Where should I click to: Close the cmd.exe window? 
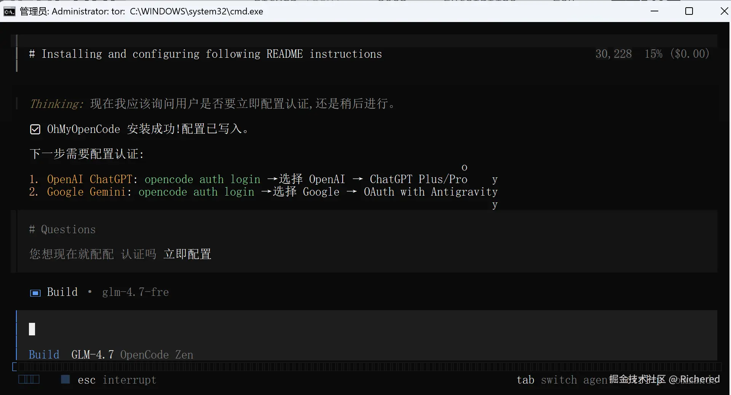[724, 11]
